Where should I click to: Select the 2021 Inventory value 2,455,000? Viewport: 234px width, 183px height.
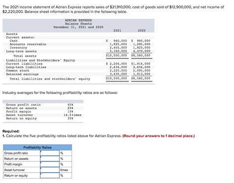pos(118,48)
